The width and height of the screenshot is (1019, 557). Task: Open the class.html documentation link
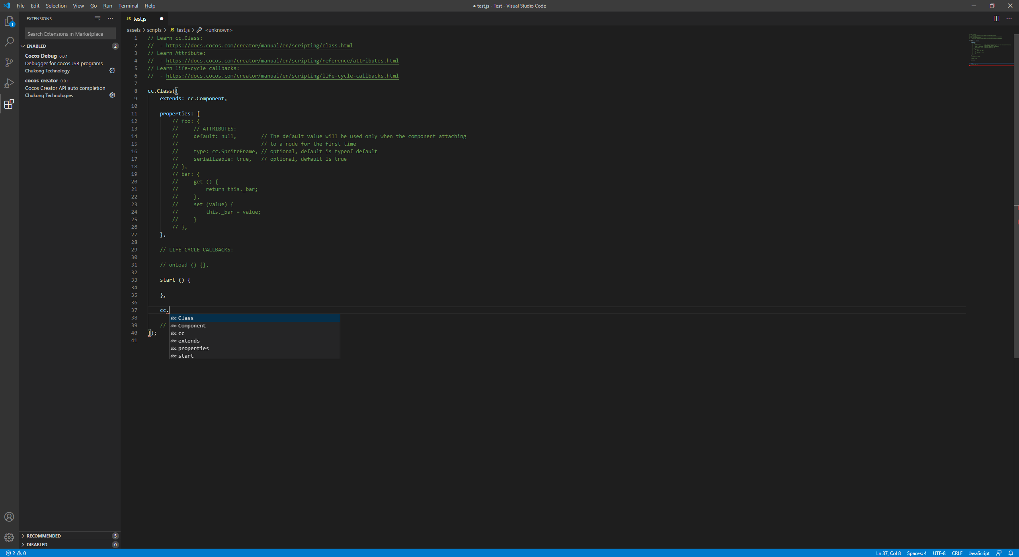click(259, 45)
